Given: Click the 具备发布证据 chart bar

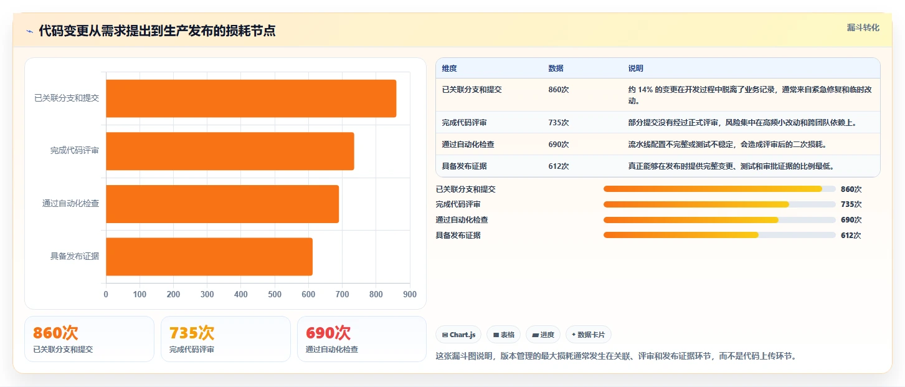Looking at the screenshot, I should [x=209, y=257].
